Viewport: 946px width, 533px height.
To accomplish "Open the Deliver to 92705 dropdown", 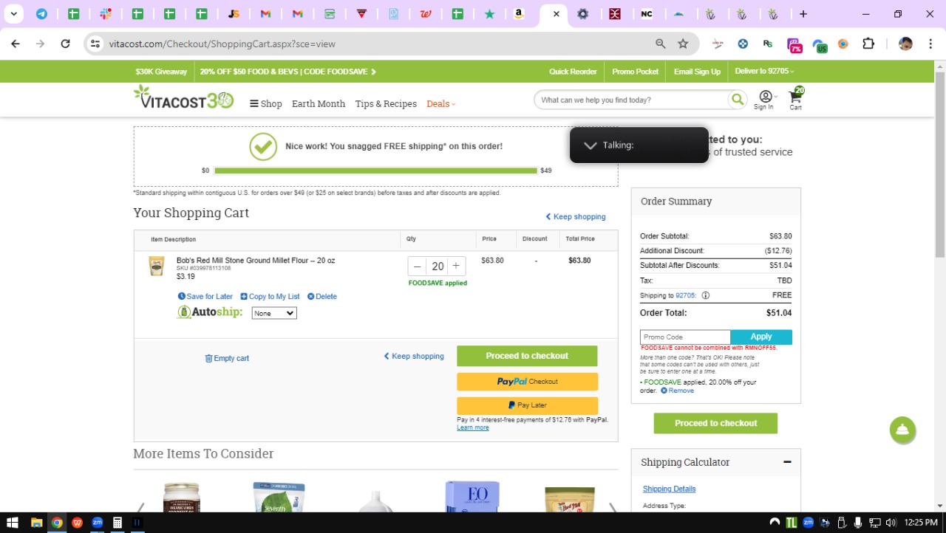I will pyautogui.click(x=764, y=72).
